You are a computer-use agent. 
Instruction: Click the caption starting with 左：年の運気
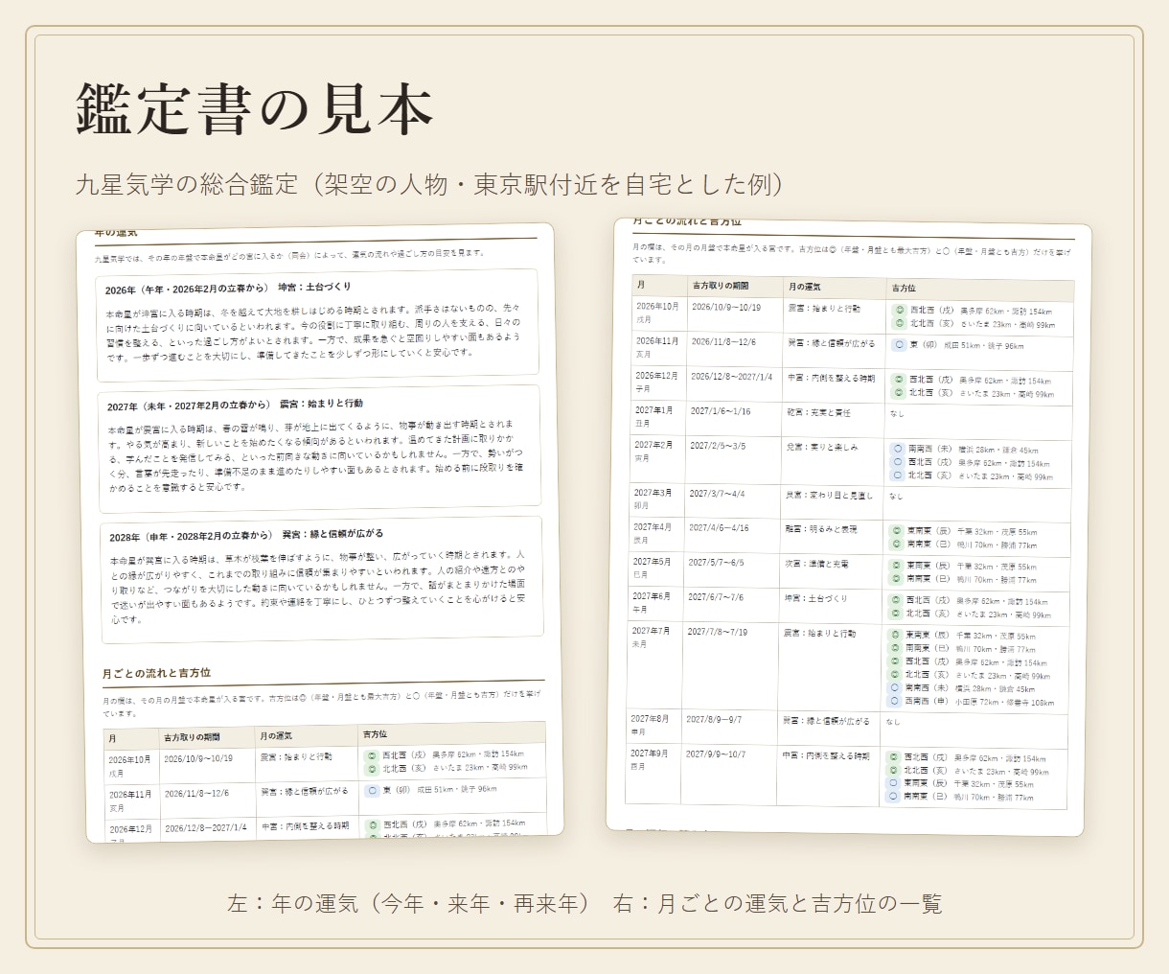tap(584, 903)
